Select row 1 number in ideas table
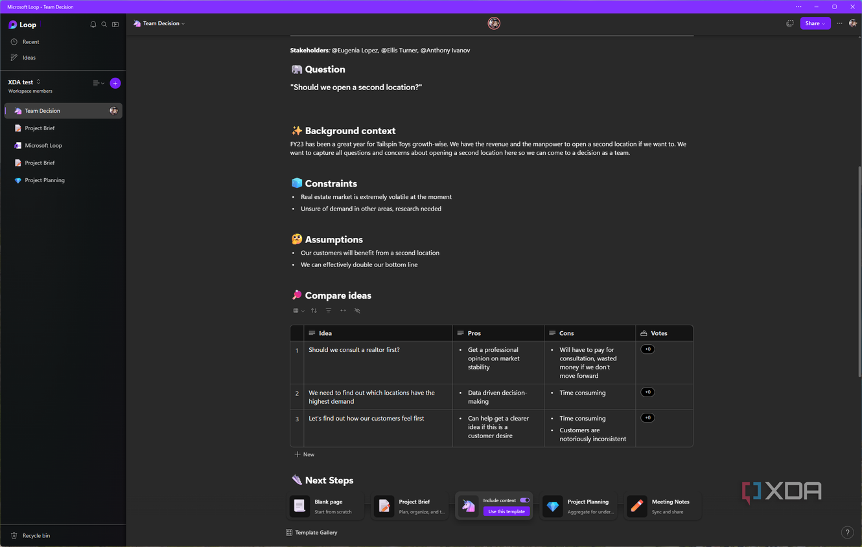Image resolution: width=862 pixels, height=547 pixels. [297, 351]
